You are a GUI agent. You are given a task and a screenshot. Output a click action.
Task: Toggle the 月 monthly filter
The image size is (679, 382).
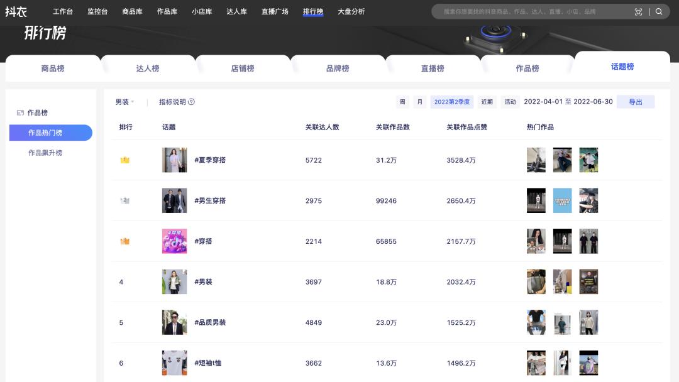point(419,101)
